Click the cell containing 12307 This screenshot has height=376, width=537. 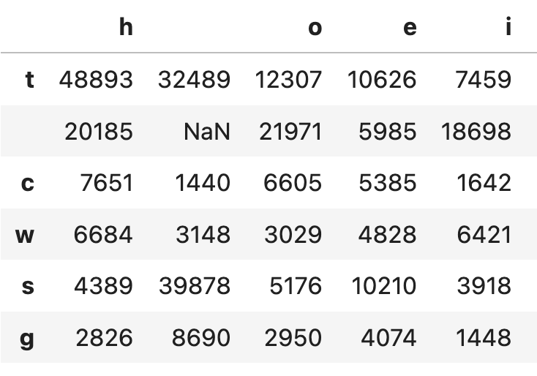pos(288,79)
